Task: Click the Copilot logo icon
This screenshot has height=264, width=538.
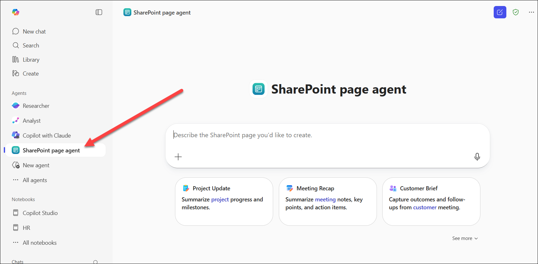Action: [16, 12]
